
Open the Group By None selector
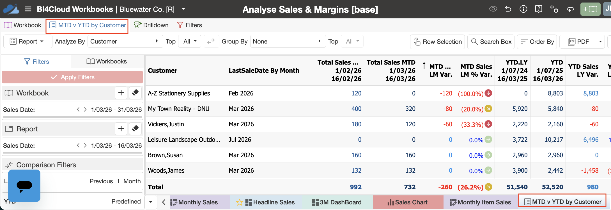pos(288,42)
